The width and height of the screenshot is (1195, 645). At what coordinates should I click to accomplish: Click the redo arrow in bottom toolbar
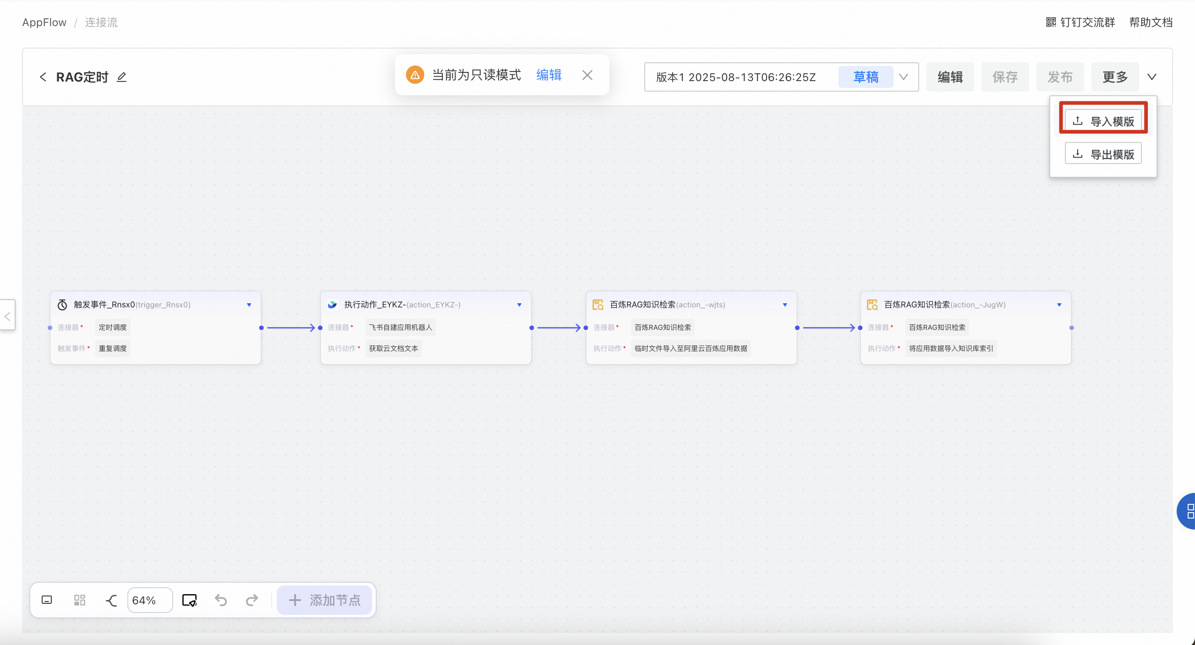pos(252,600)
